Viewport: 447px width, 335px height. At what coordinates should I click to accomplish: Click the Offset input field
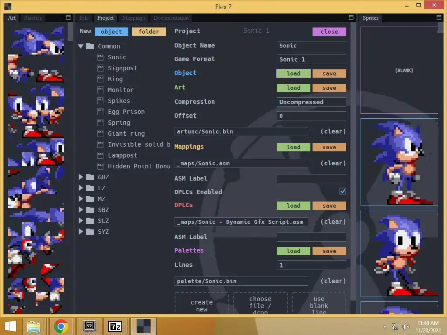[x=311, y=116]
